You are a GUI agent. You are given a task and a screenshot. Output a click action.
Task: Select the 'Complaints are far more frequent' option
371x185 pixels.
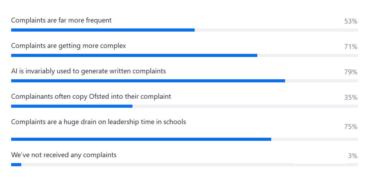point(61,20)
